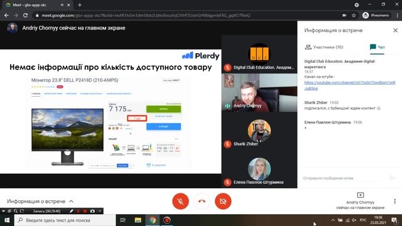This screenshot has width=402, height=226.
Task: Open Task View on the taskbar
Action: pos(123,220)
